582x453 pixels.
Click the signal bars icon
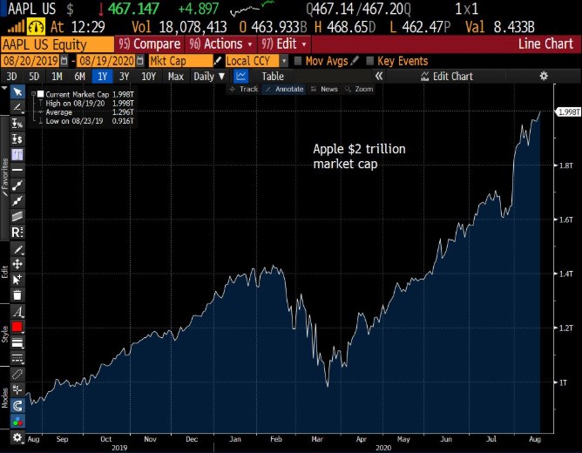coord(16,27)
